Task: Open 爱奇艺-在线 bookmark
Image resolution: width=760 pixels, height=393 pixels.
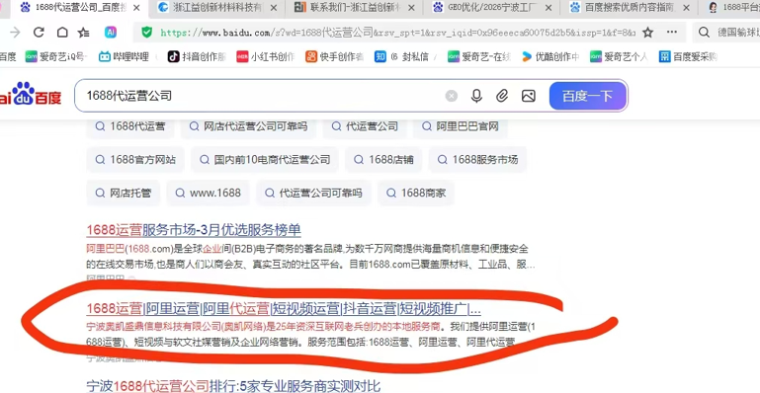Action: pos(479,56)
